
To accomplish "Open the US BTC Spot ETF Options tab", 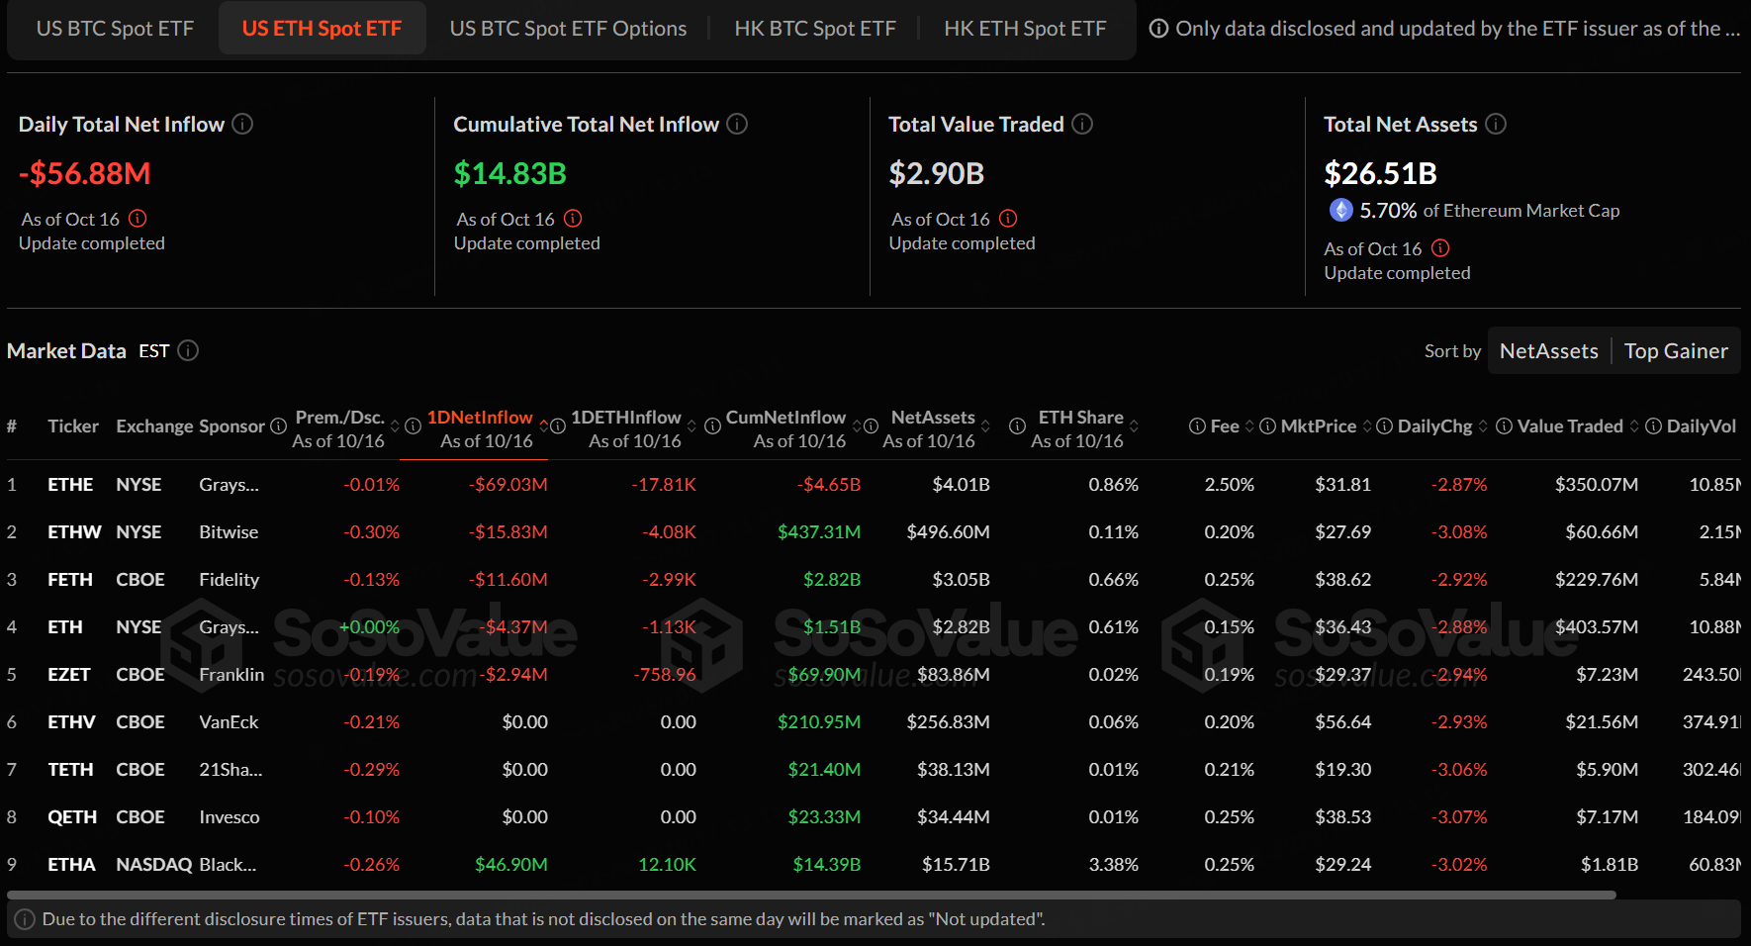I will click(x=568, y=29).
